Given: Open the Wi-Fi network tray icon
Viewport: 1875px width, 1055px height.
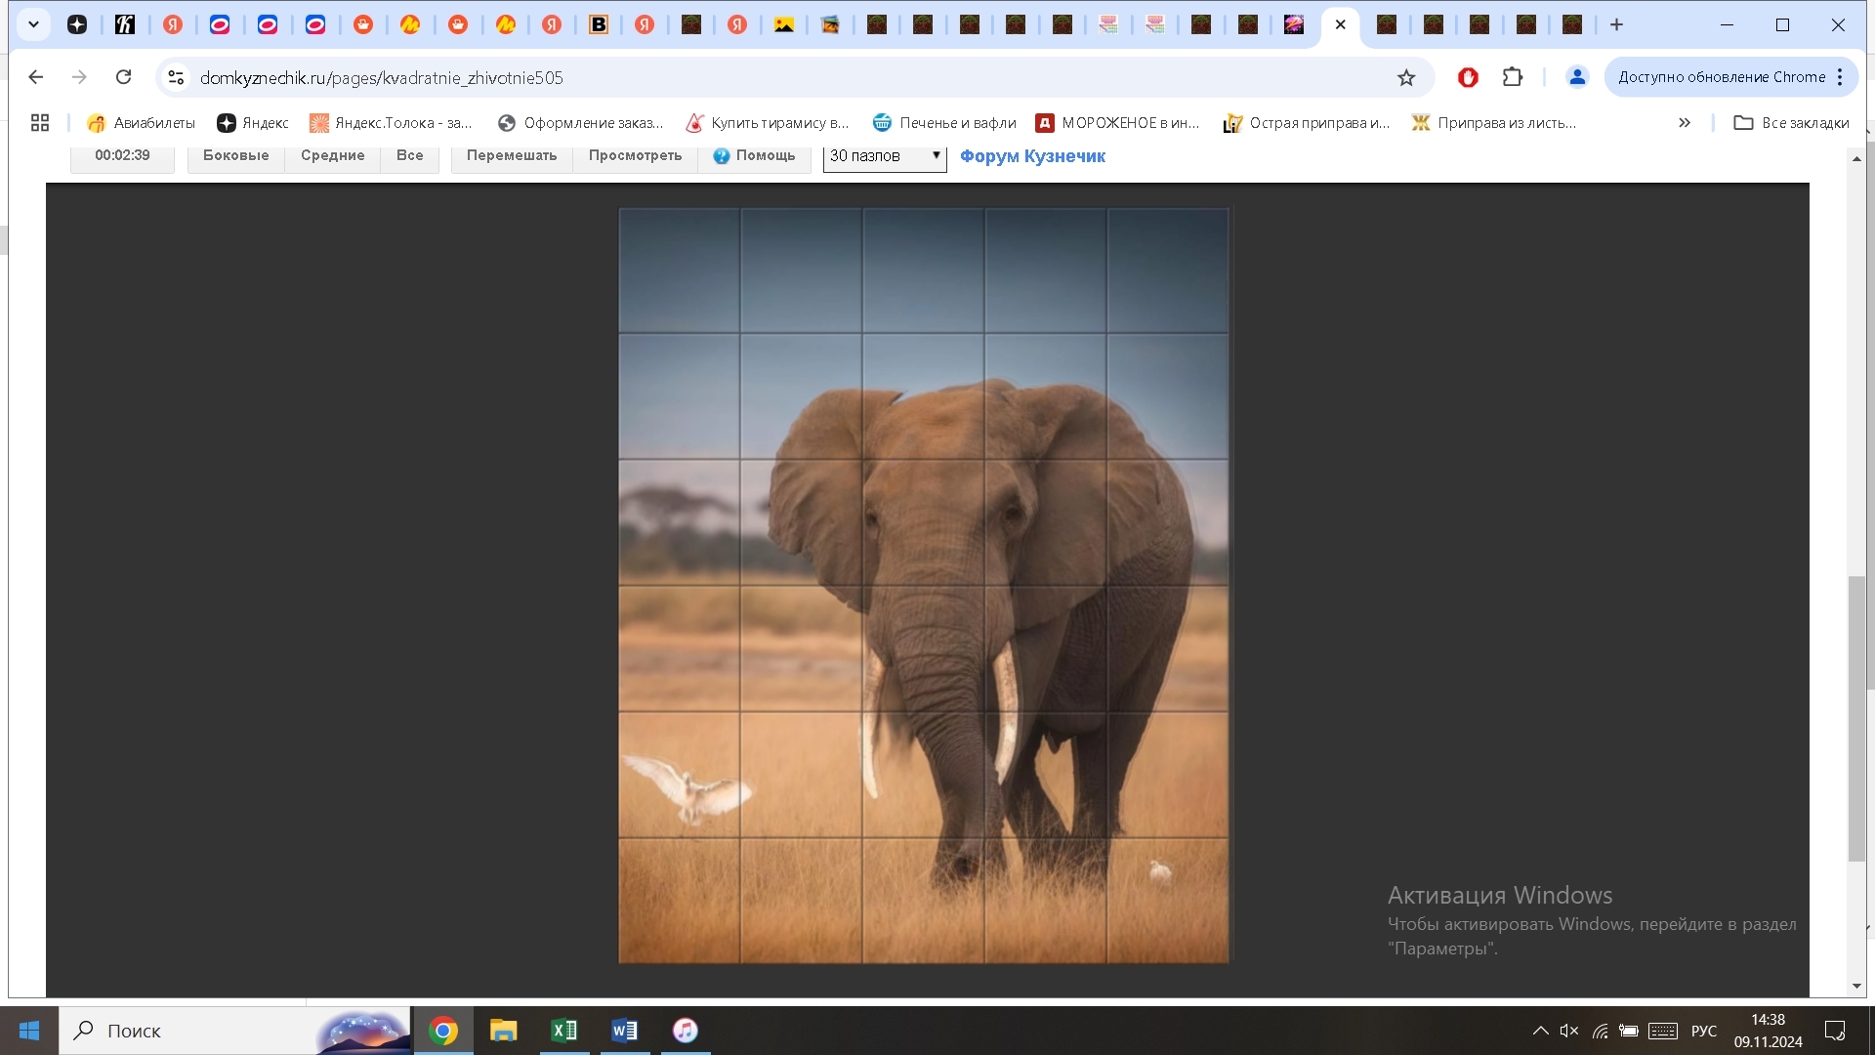Looking at the screenshot, I should coord(1600,1031).
